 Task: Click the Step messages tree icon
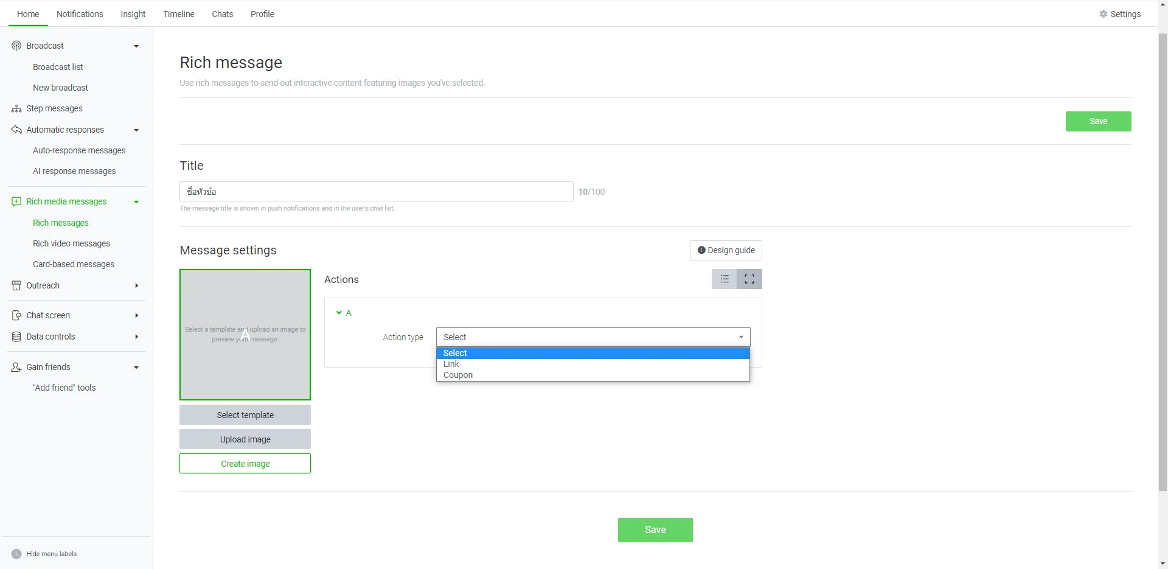(16, 109)
